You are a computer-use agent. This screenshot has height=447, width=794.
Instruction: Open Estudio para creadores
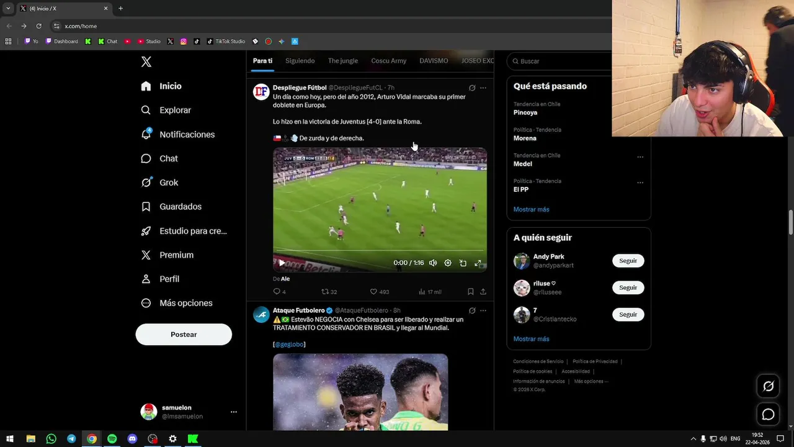click(184, 231)
